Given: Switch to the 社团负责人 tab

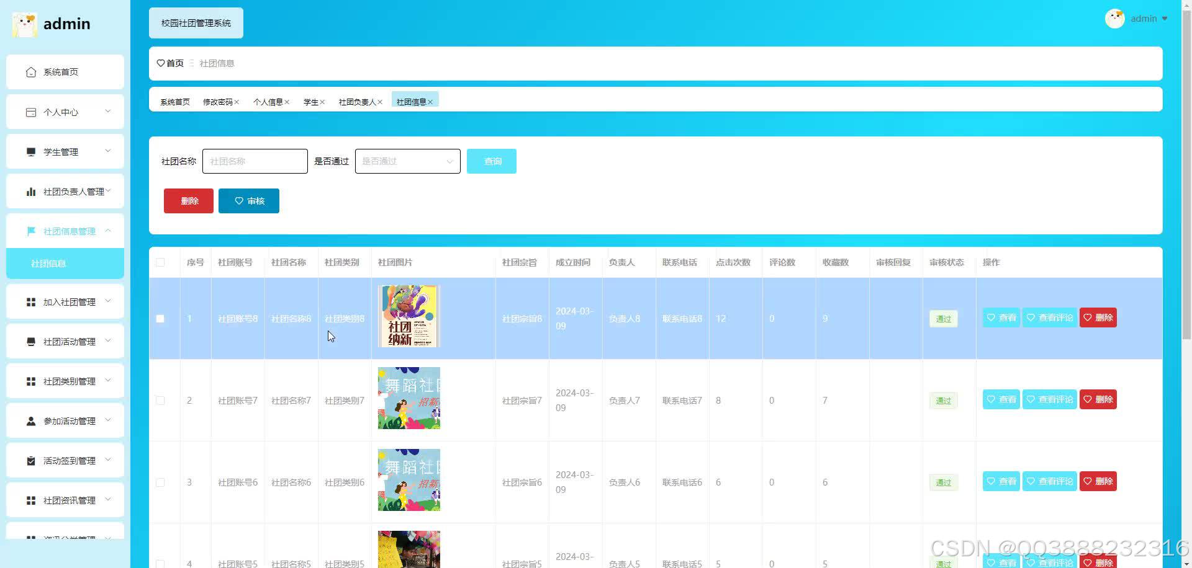Looking at the screenshot, I should (358, 102).
